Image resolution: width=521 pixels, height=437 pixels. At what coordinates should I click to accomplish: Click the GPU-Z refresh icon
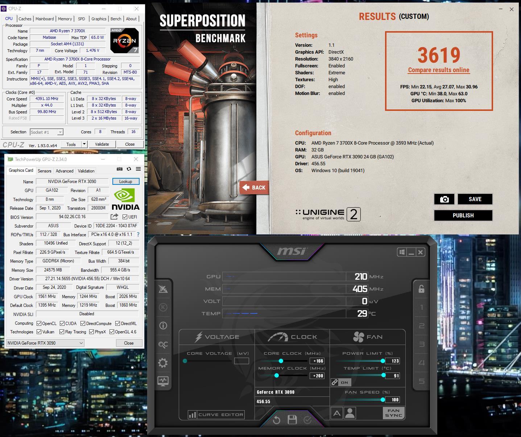[x=129, y=169]
